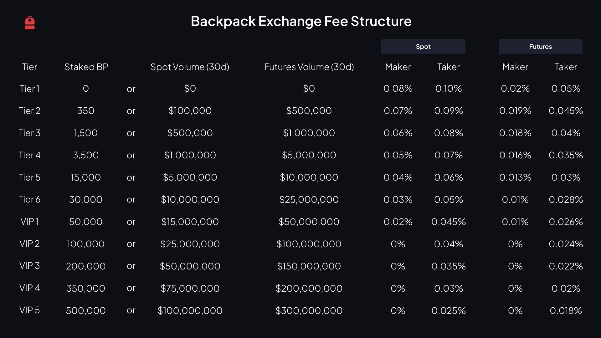Select the Futures fee tab
This screenshot has height=338, width=601.
tap(540, 47)
